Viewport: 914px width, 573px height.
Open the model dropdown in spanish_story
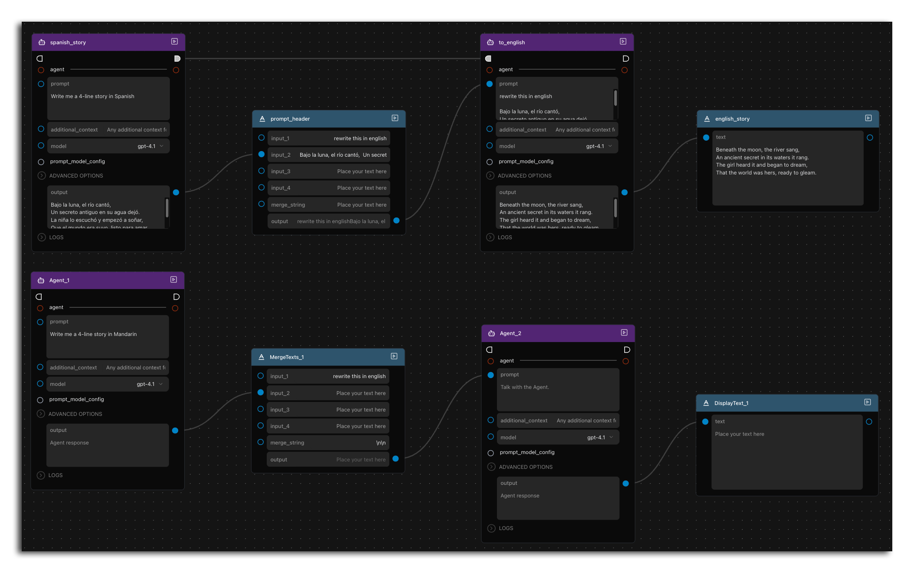108,146
